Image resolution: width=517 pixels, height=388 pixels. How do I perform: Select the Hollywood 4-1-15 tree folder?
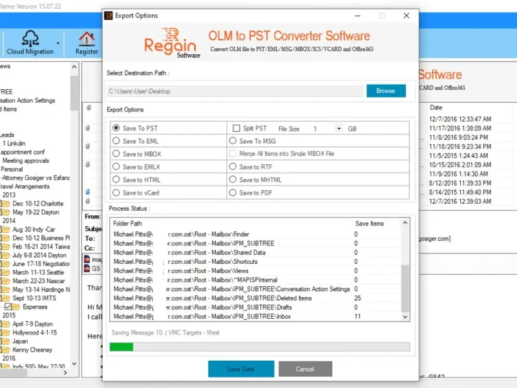[35, 332]
